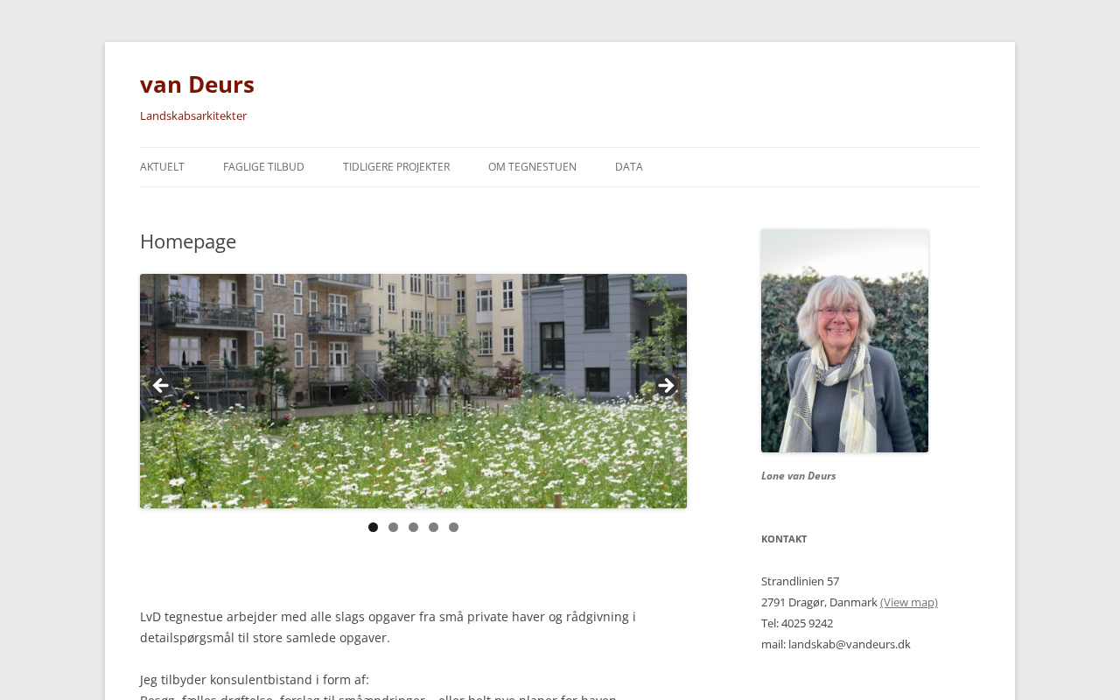Click the Landskabsarkitekter tagline

[x=193, y=115]
